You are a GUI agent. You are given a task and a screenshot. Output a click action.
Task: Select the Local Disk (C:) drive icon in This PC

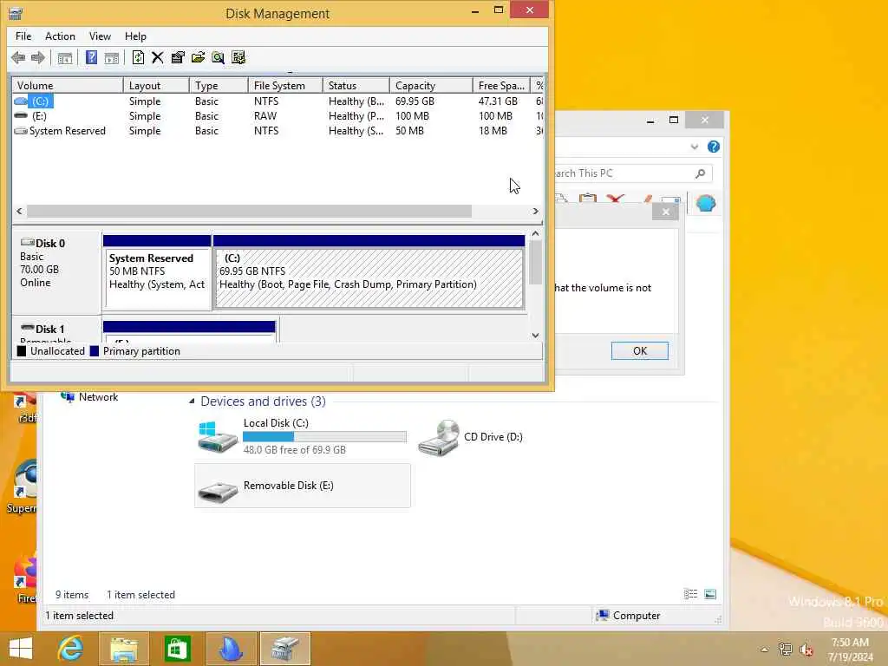click(x=218, y=437)
